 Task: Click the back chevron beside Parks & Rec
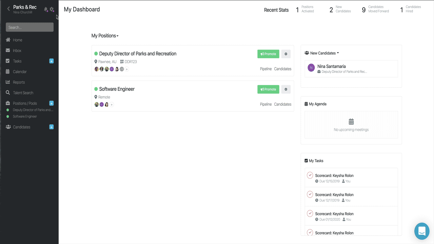pos(8,9)
